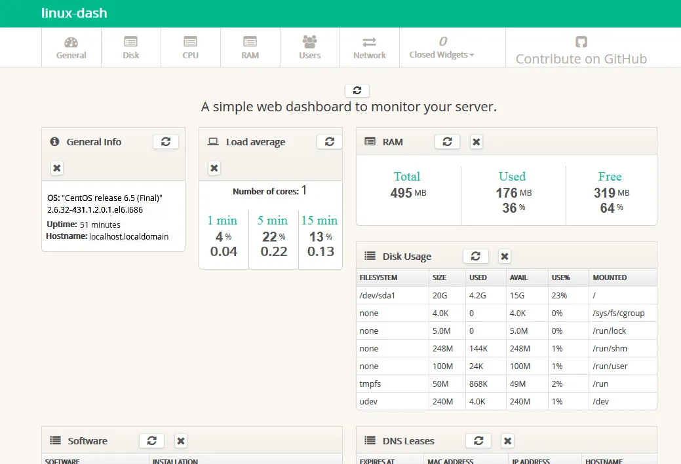The height and width of the screenshot is (464, 681).
Task: Refresh the DNS Leases widget
Action: coord(478,440)
